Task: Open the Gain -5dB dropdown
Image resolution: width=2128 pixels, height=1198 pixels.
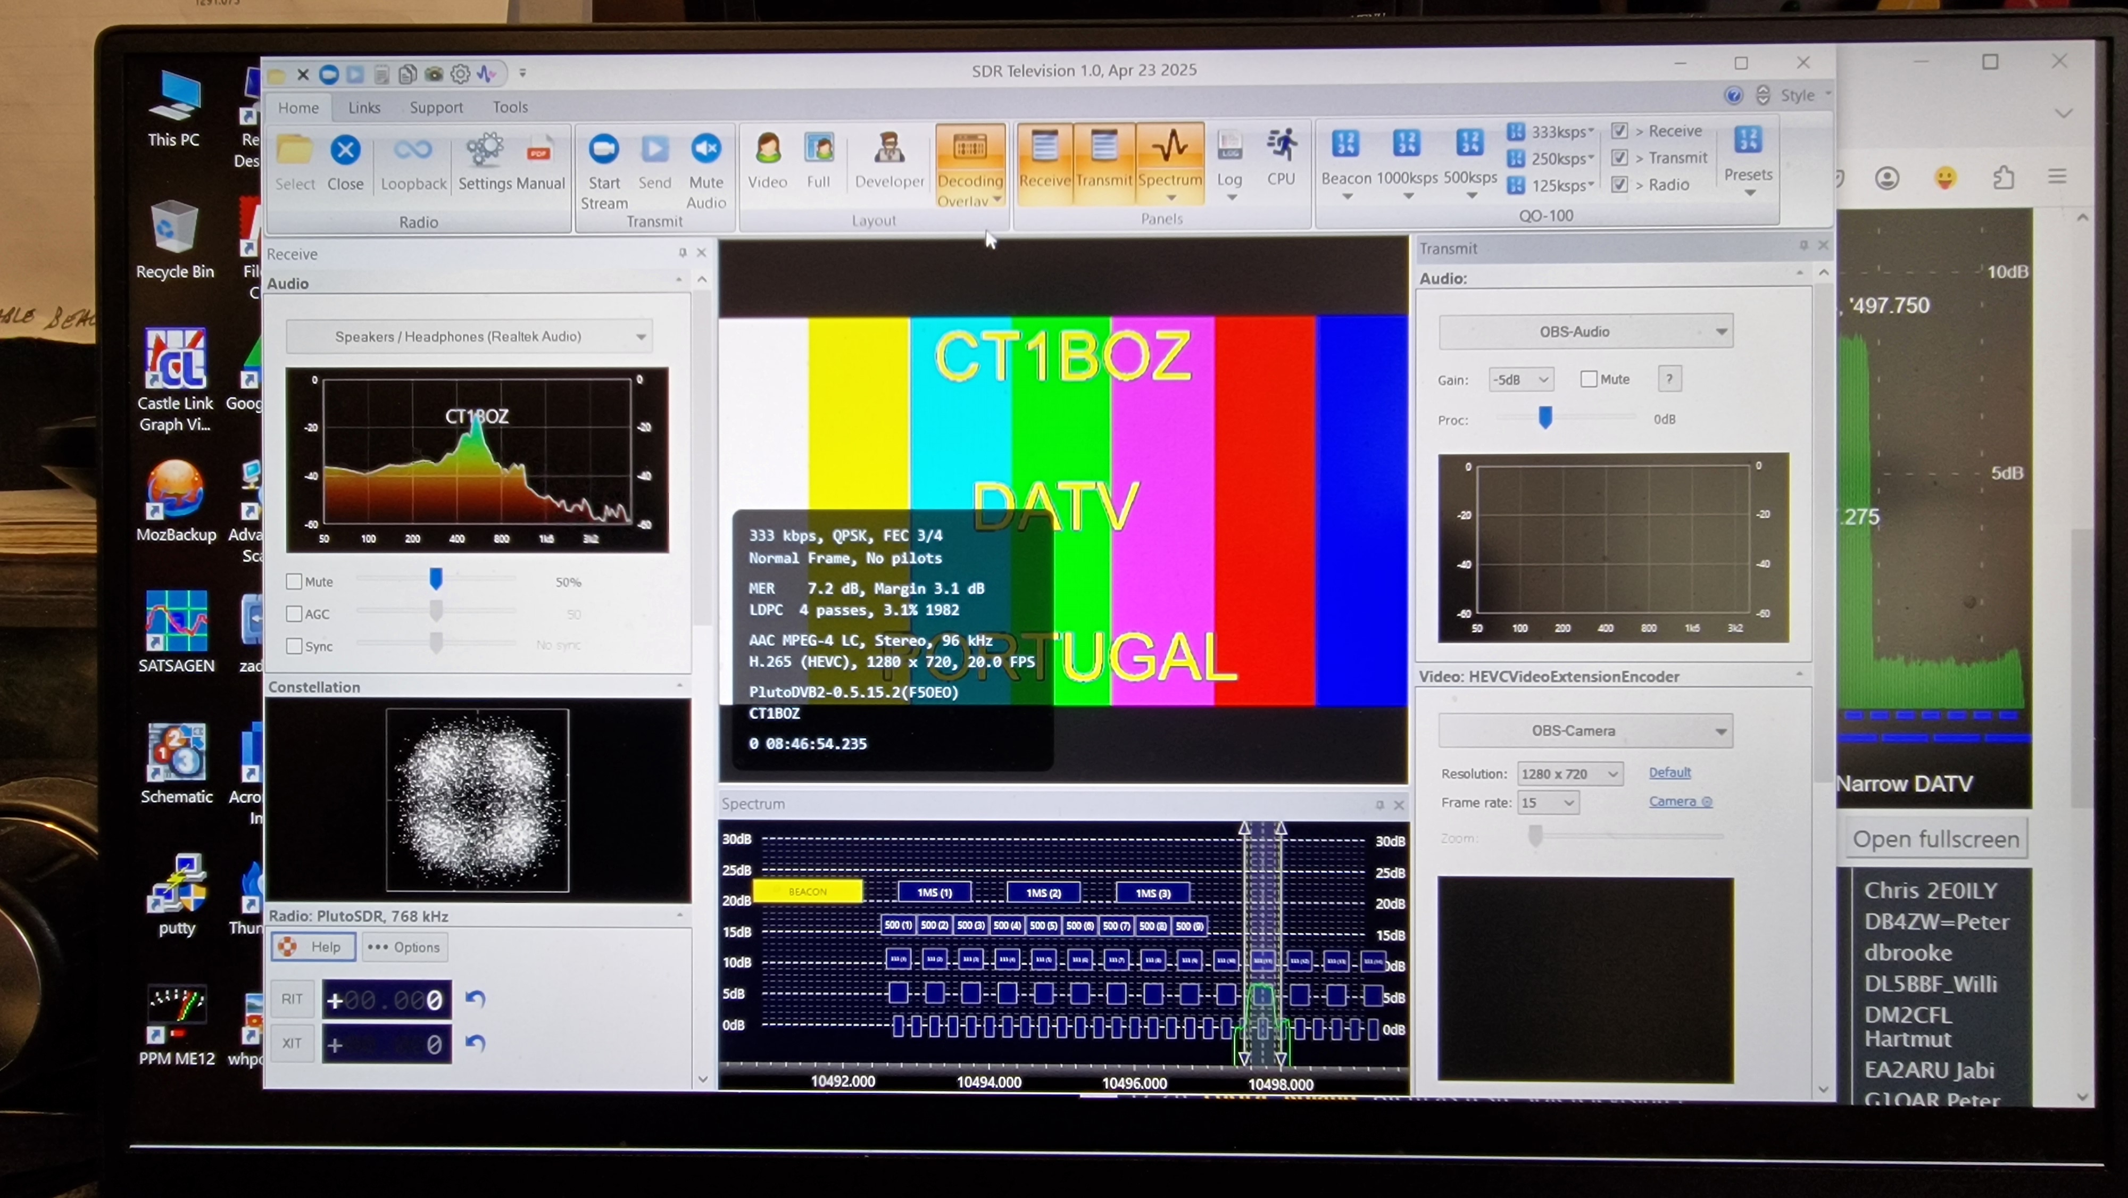Action: pyautogui.click(x=1521, y=379)
